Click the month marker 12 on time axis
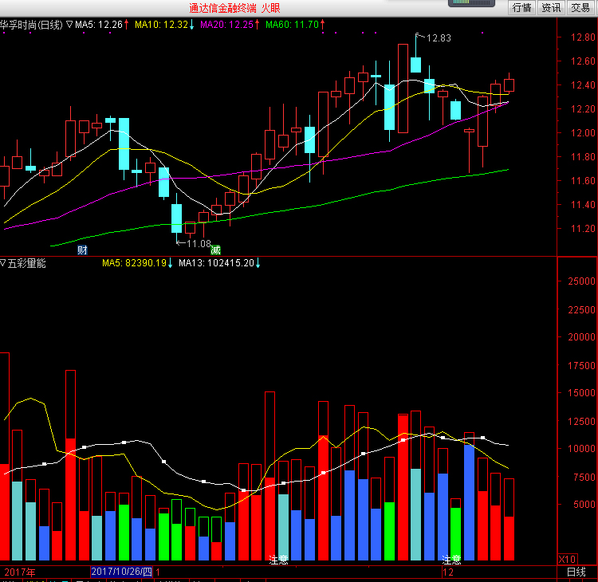The height and width of the screenshot is (582, 598). coord(448,572)
